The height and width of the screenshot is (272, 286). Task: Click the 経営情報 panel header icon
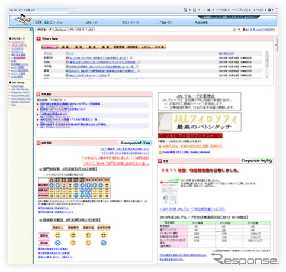(x=38, y=143)
